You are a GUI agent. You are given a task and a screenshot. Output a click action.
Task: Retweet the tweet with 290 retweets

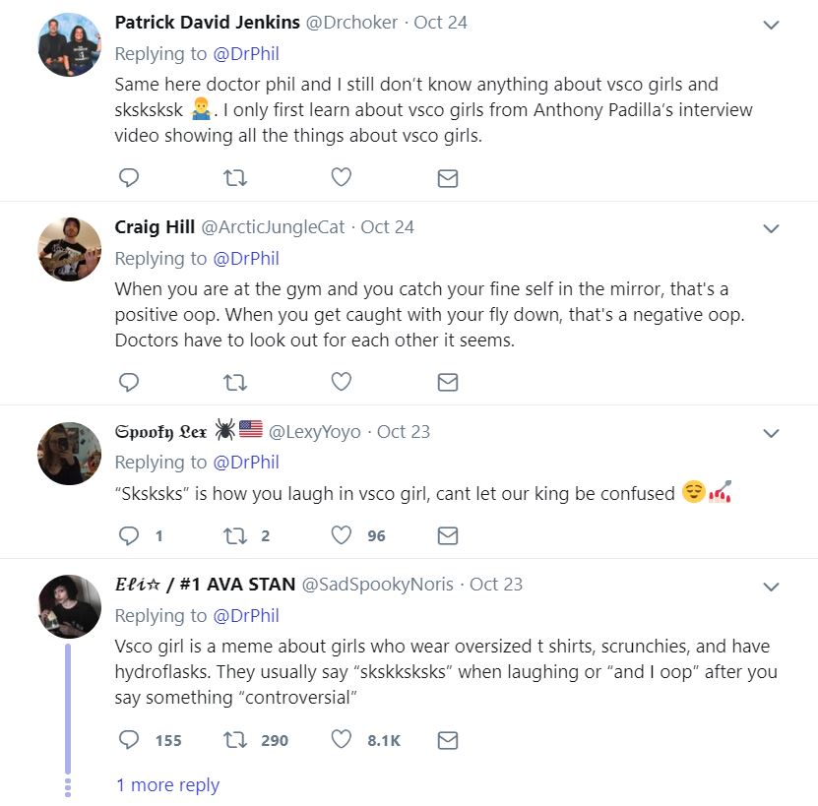[x=235, y=740]
